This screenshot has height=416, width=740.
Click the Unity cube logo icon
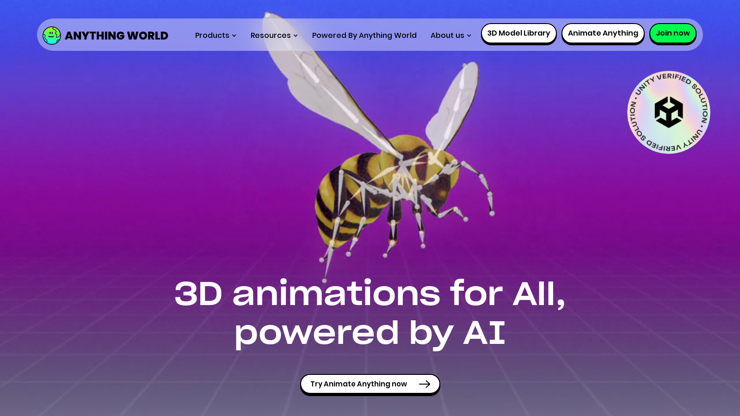point(668,112)
